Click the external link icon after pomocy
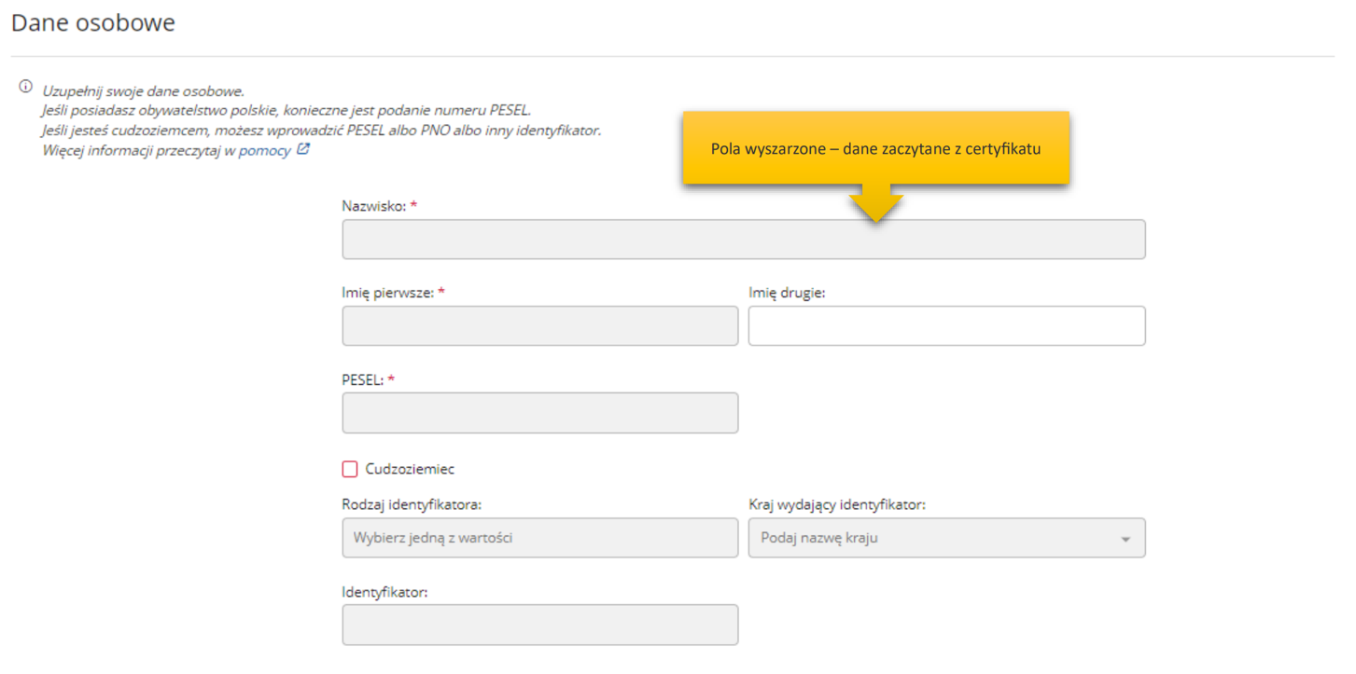 click(302, 149)
